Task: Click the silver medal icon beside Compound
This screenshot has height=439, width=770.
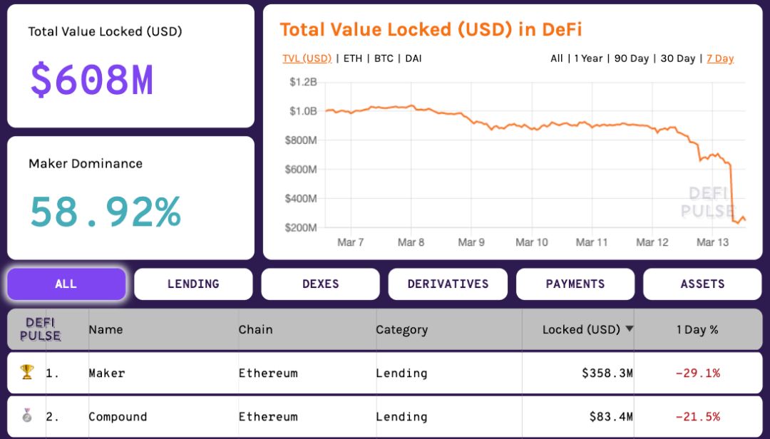Action: (x=26, y=415)
